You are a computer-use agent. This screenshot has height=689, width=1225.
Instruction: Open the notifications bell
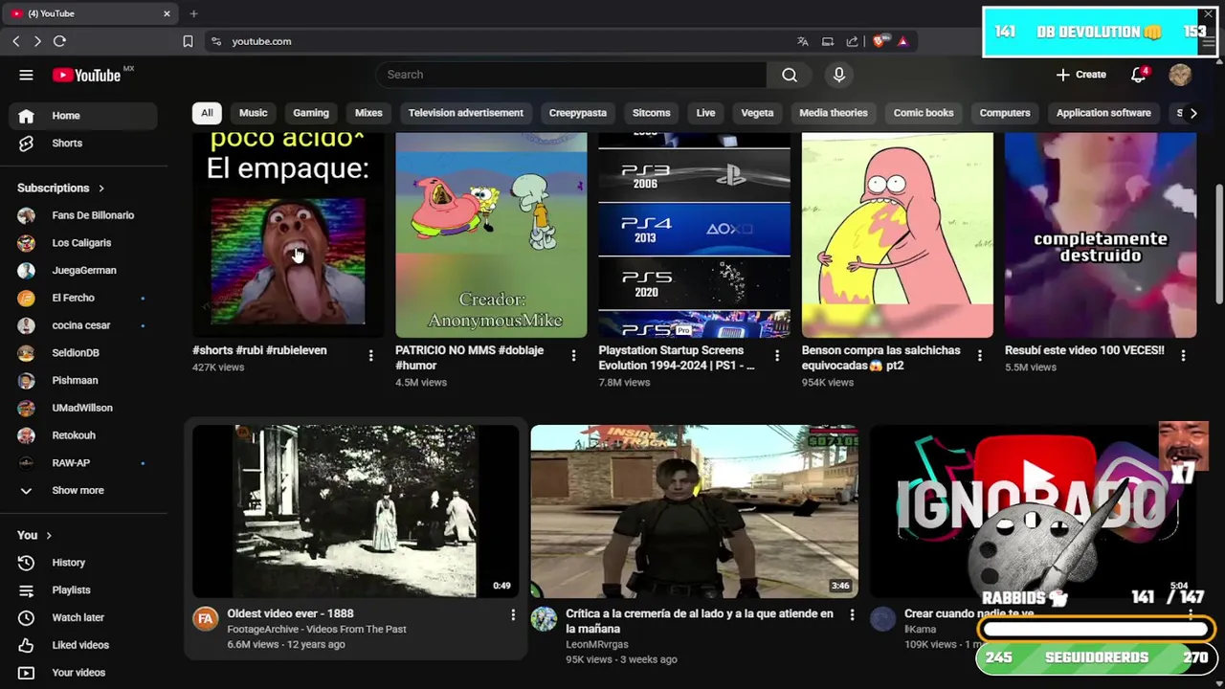coord(1139,75)
